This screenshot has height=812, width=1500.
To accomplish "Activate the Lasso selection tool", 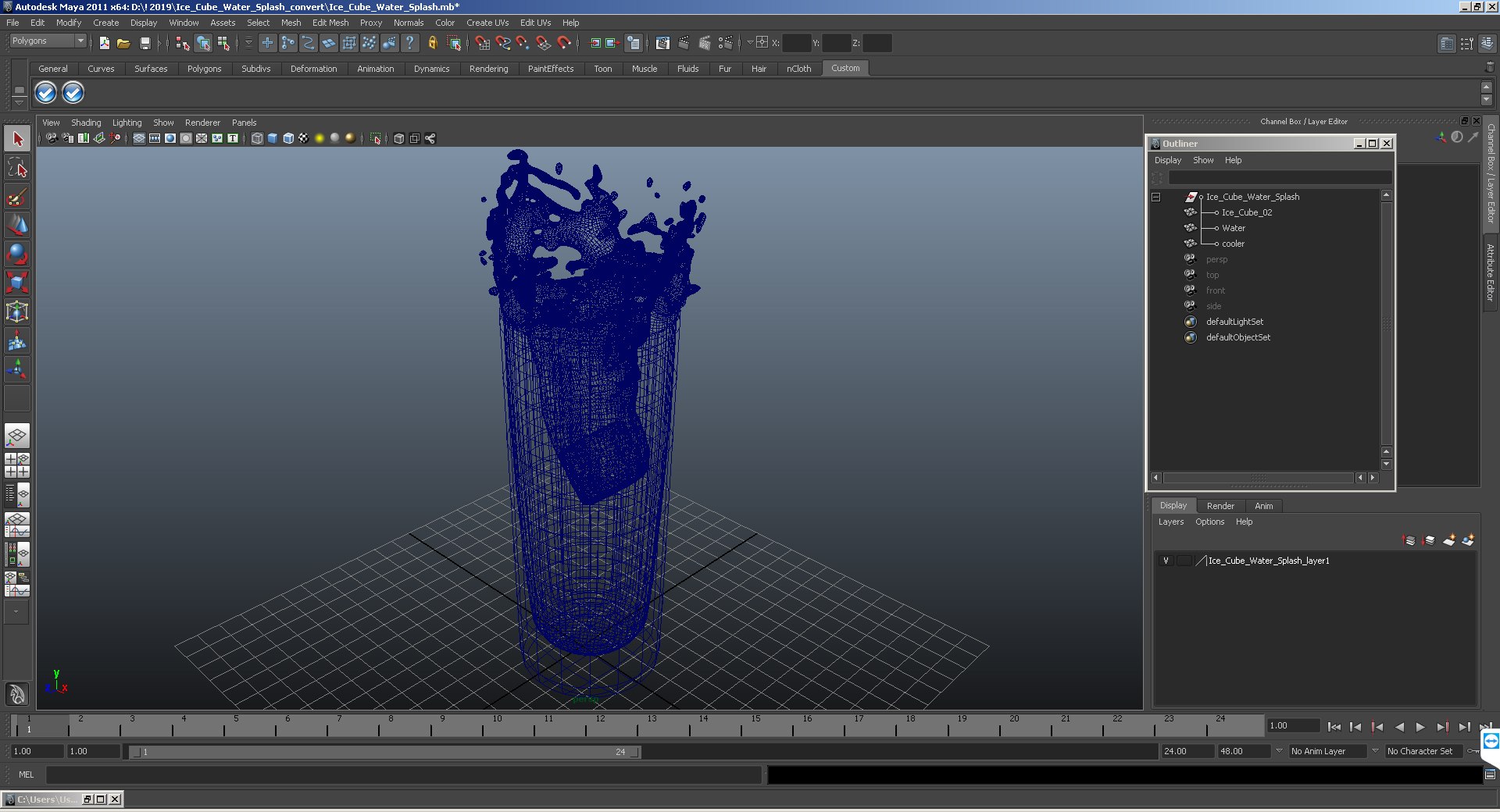I will tap(17, 167).
